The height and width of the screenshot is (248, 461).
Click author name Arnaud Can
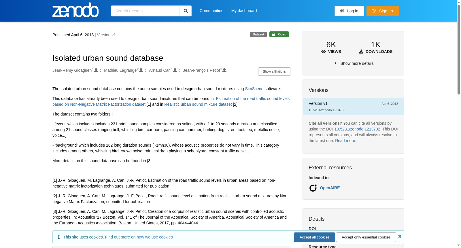(x=160, y=70)
